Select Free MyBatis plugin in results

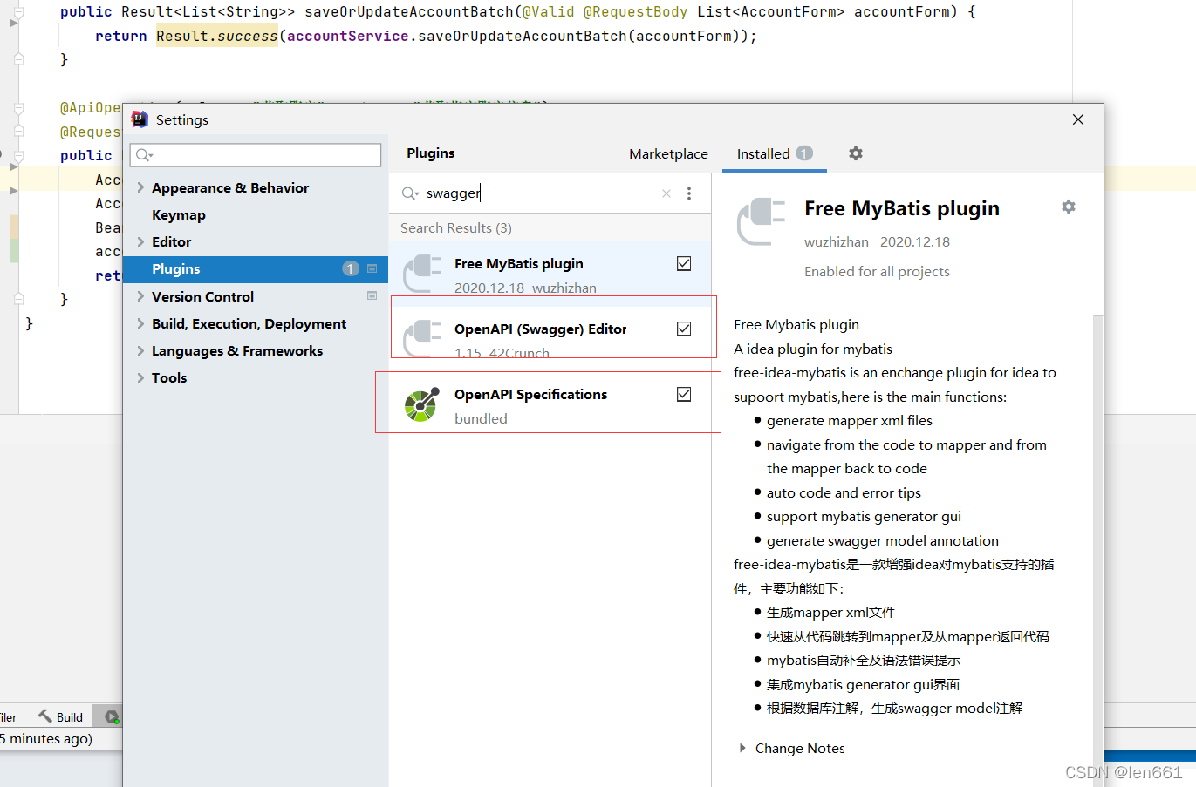pos(550,273)
